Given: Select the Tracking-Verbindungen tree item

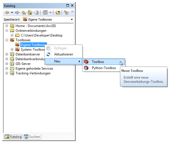Looking at the screenshot, I should tap(33, 73).
